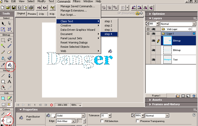Select the Scale tool
The image size is (198, 126).
[x=3, y=29]
